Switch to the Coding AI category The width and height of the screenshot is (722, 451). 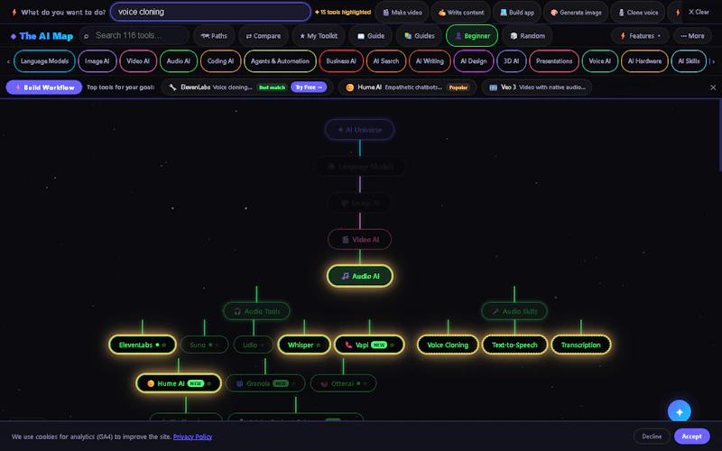tap(220, 61)
